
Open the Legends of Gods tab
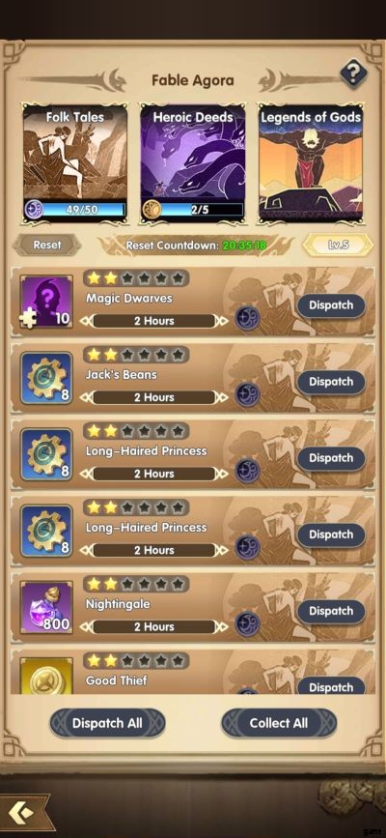(310, 163)
